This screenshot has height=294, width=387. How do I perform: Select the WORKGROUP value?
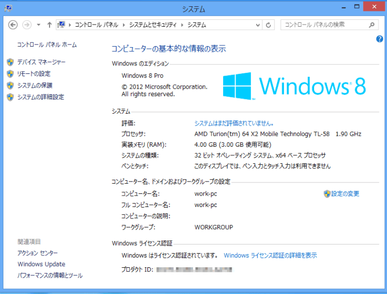[x=214, y=227]
